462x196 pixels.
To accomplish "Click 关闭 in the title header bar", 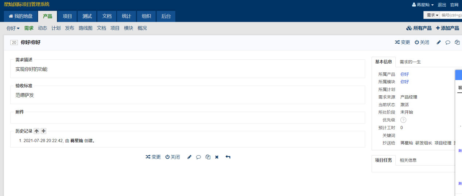I will point(422,42).
